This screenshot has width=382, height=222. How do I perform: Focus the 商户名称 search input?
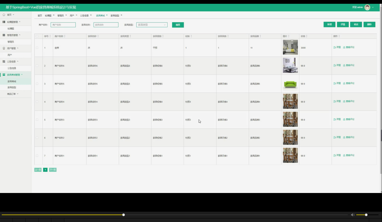(x=63, y=25)
